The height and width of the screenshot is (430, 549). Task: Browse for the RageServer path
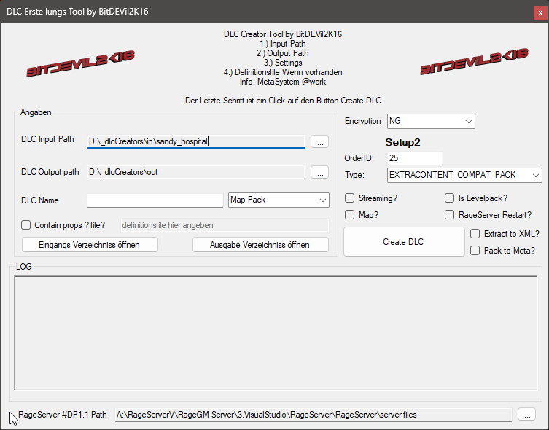527,414
